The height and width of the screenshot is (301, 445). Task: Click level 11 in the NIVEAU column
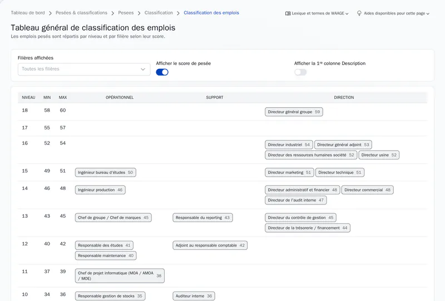[25, 272]
